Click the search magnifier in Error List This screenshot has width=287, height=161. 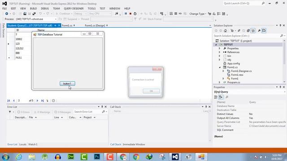104,112
